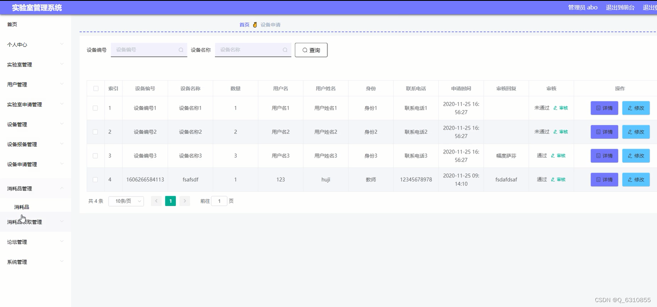Click 管理员 abo in header
The image size is (657, 307).
[x=583, y=7]
